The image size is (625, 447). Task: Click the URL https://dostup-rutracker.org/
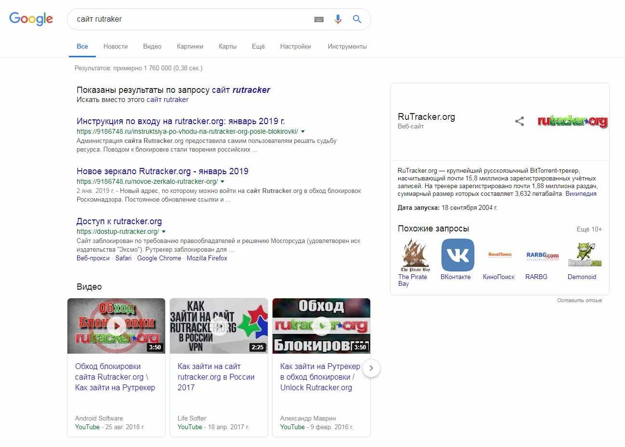[117, 231]
